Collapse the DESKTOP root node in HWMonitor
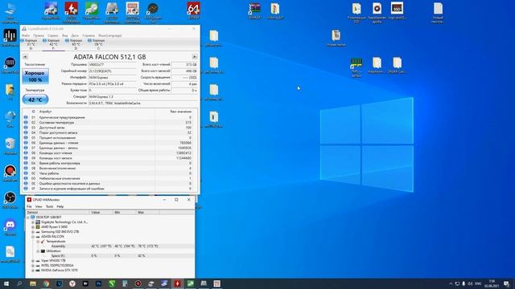The height and width of the screenshot is (289, 515). click(x=28, y=218)
